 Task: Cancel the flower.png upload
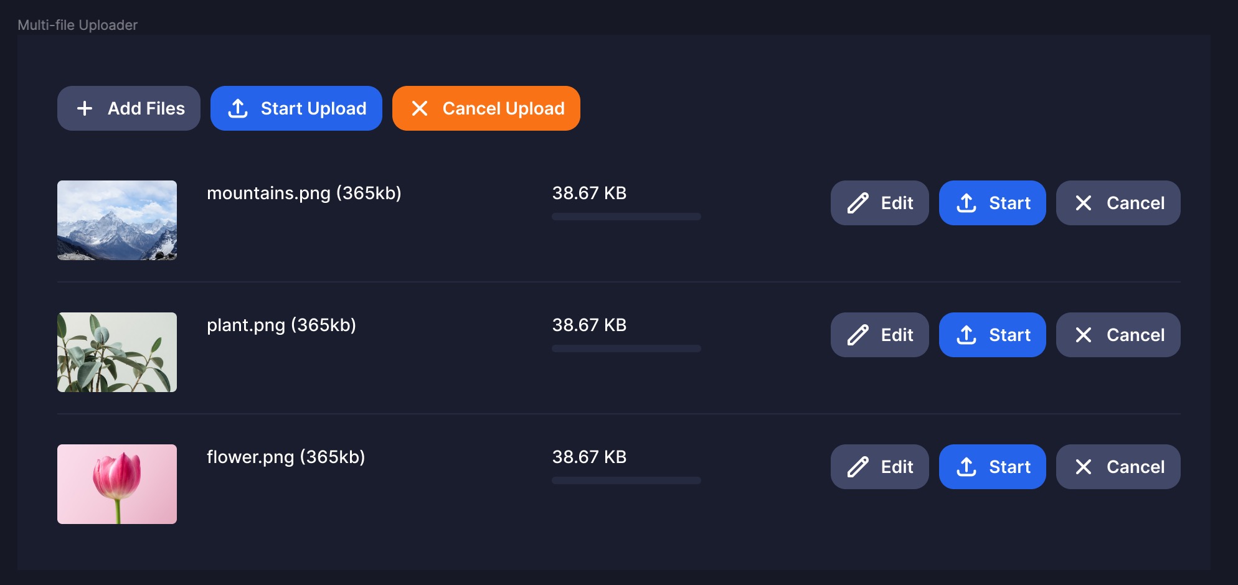(1118, 466)
